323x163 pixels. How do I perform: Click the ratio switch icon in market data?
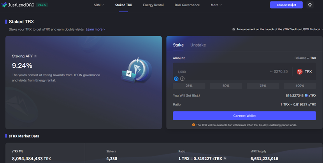(225, 158)
